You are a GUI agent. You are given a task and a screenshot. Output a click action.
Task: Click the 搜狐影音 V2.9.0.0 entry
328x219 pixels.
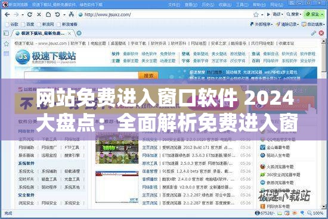pos(197,187)
